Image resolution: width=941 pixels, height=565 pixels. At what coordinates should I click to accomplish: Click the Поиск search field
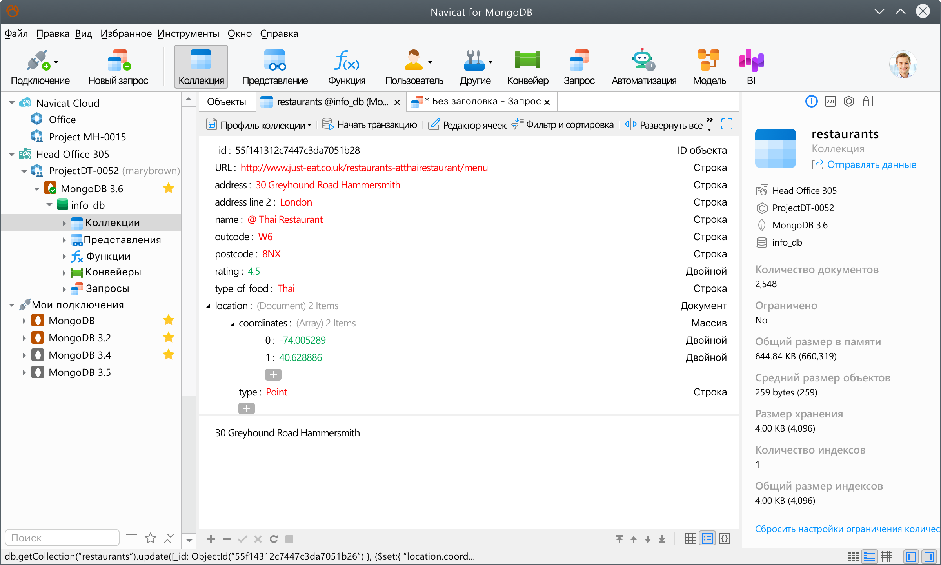coord(62,538)
